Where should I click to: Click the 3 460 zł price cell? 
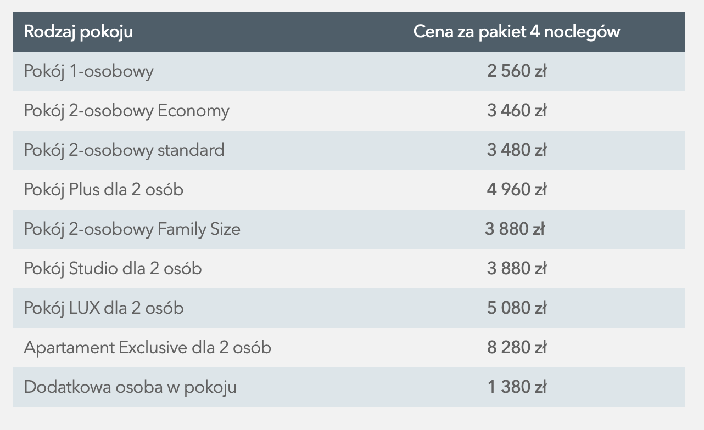click(517, 111)
